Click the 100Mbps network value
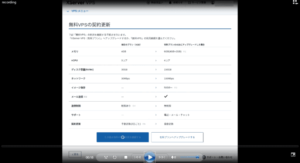Viewport: 300px width, 163px height. [169, 79]
